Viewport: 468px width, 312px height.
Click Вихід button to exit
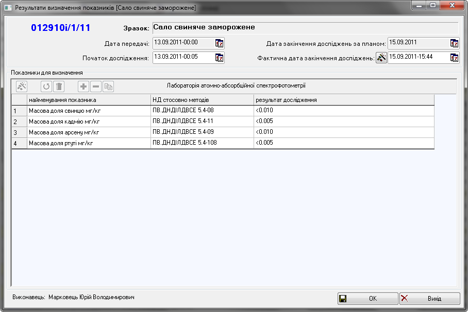click(x=430, y=299)
